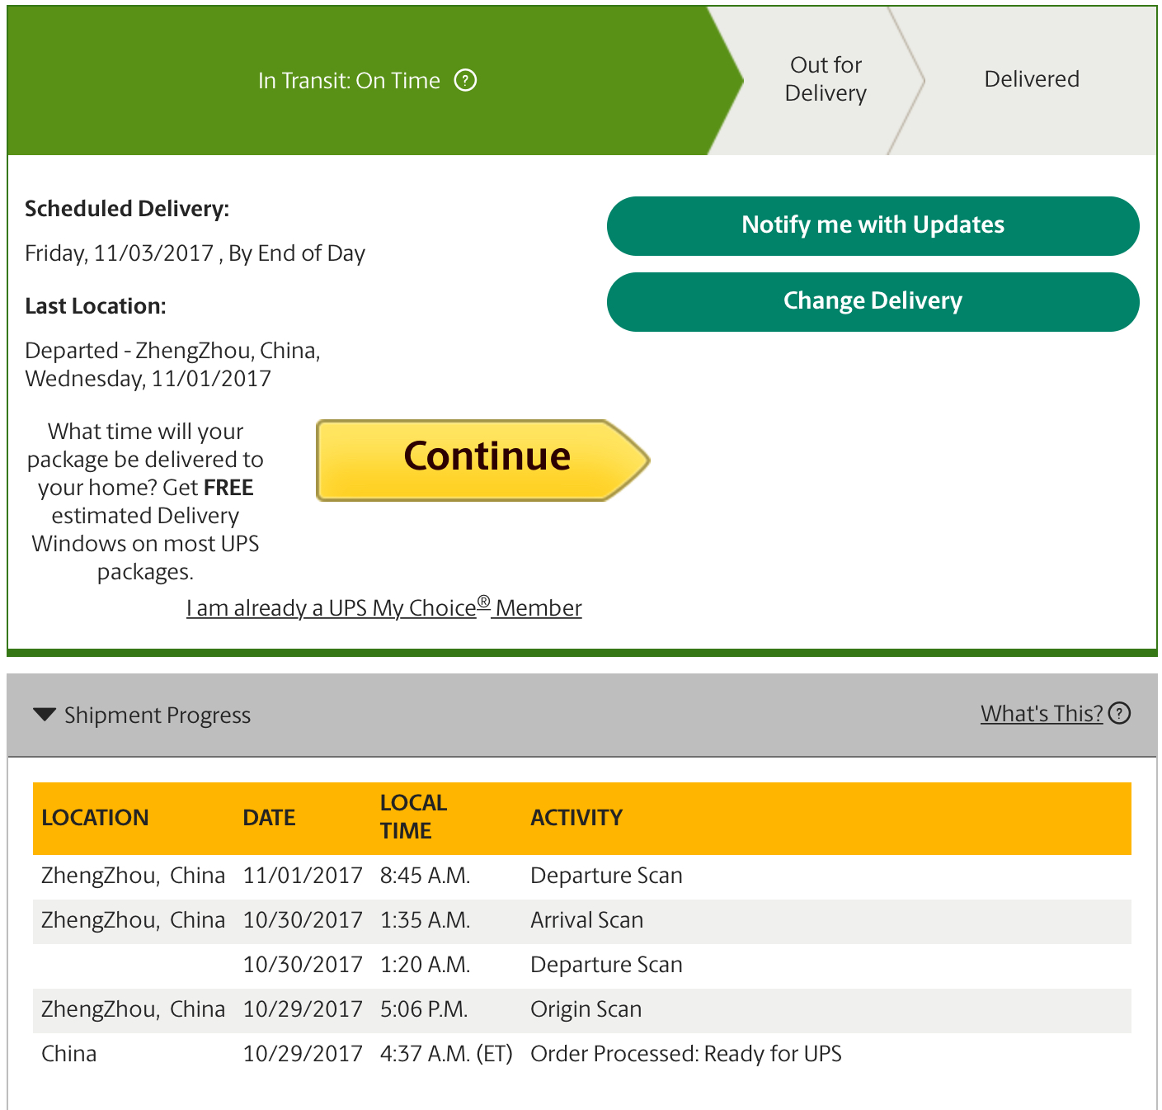Click the China location in the last row
Viewport: 1162px width, 1110px height.
(69, 1054)
